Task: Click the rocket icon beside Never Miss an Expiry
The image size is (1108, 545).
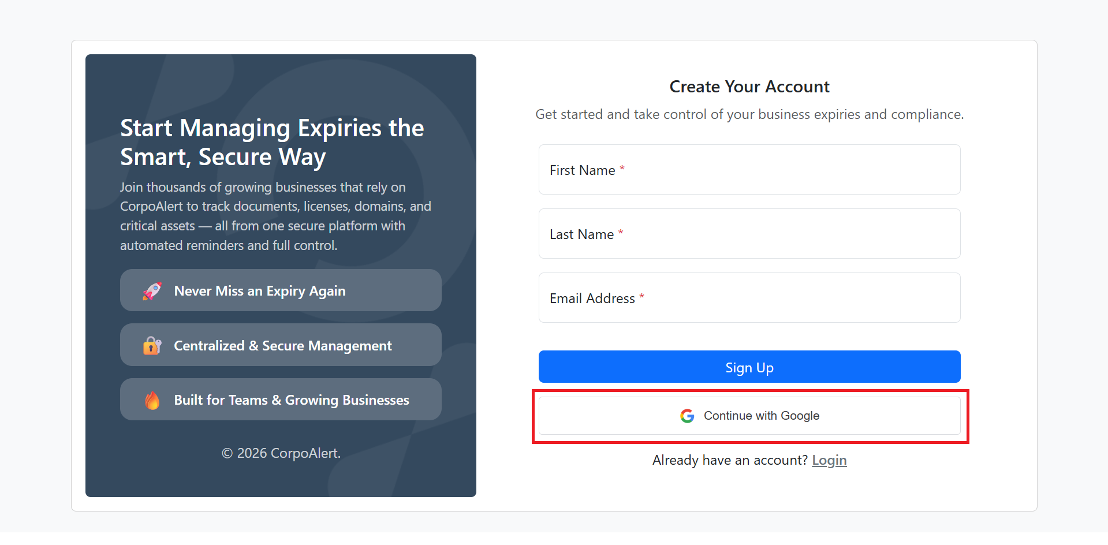Action: 151,290
